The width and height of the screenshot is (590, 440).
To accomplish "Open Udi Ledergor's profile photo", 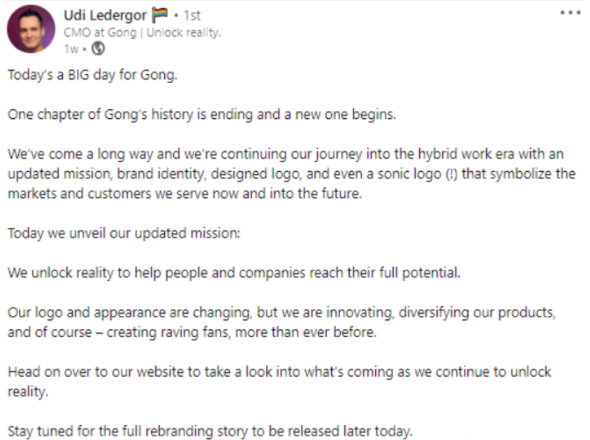I will point(31,29).
